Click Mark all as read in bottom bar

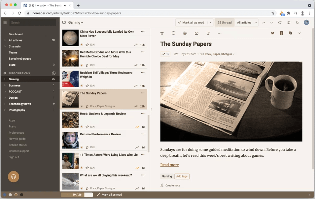[109, 195]
